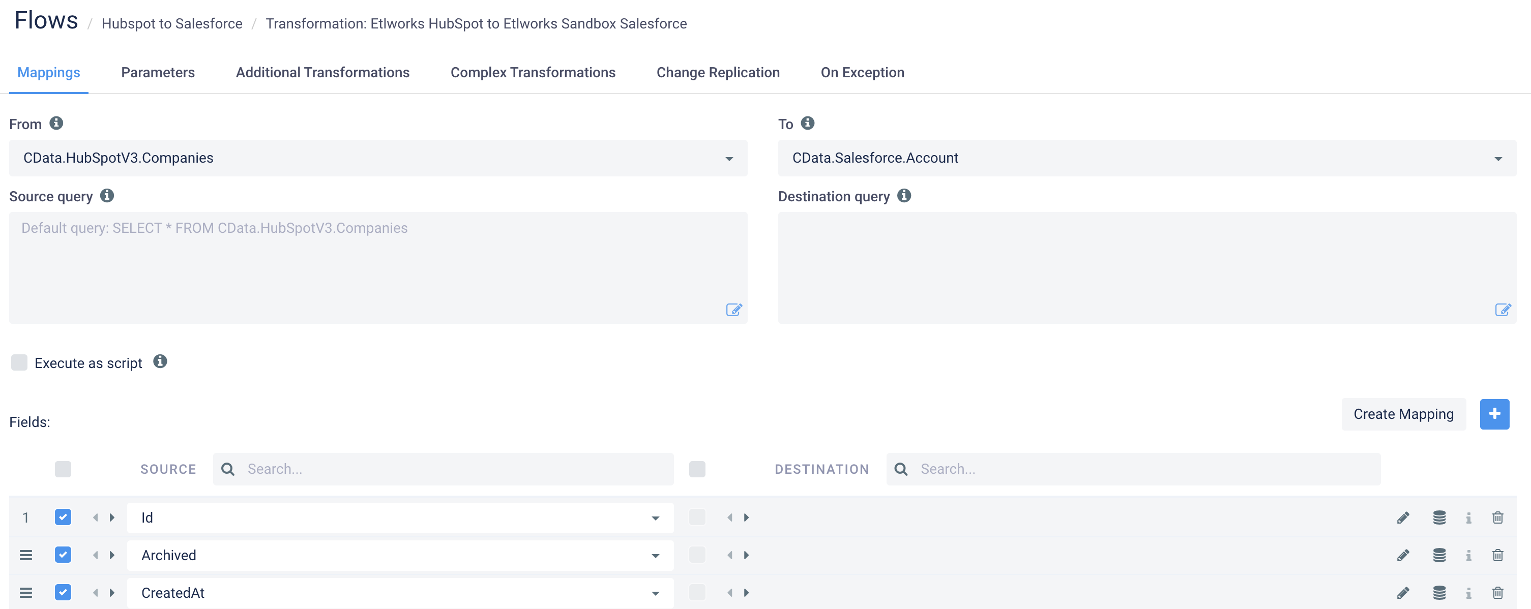Screen dimensions: 1531x609
Task: Open the From dropdown CData.HubSpotV3.Companies
Action: click(378, 158)
